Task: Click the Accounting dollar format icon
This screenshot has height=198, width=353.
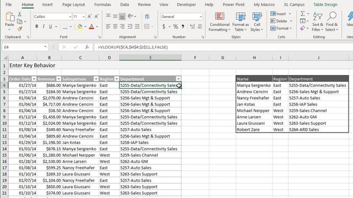Action: coord(164,26)
